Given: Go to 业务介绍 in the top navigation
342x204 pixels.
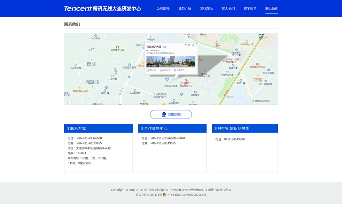Looking at the screenshot, I should [x=185, y=9].
